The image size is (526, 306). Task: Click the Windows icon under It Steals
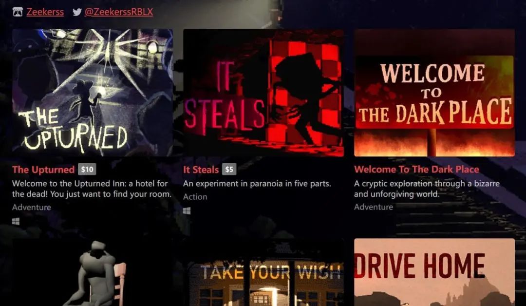tap(187, 210)
